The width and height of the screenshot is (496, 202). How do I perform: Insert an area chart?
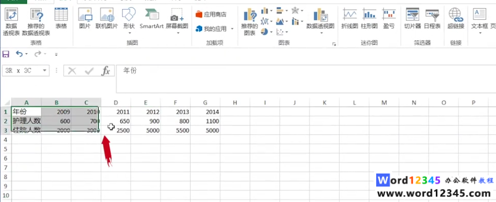[x=279, y=21]
